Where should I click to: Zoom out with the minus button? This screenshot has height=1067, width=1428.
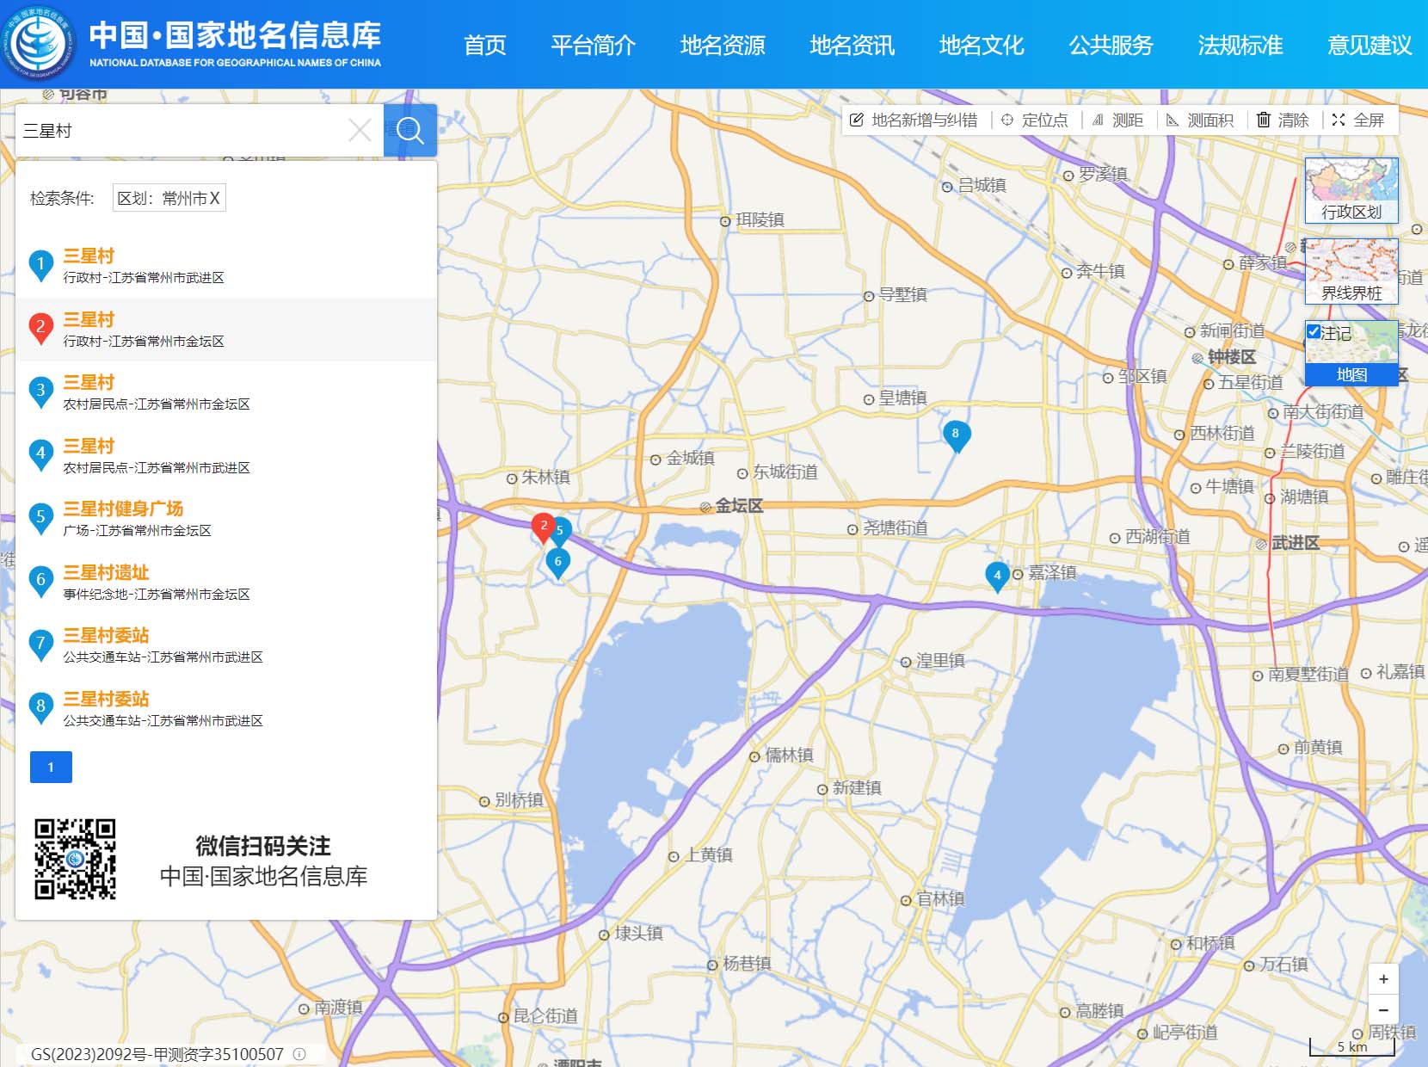1383,1009
